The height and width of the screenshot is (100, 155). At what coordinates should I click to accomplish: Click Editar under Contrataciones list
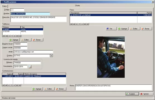point(49,89)
